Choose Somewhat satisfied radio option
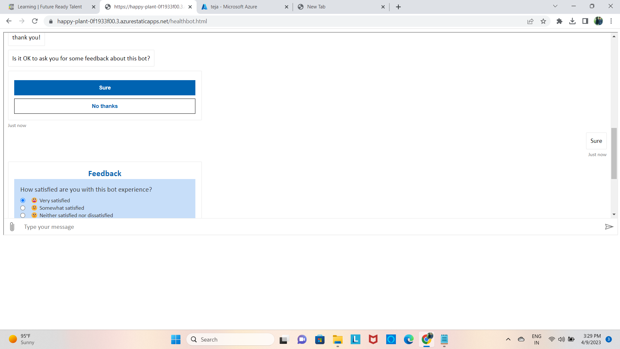This screenshot has width=620, height=349. tap(23, 208)
